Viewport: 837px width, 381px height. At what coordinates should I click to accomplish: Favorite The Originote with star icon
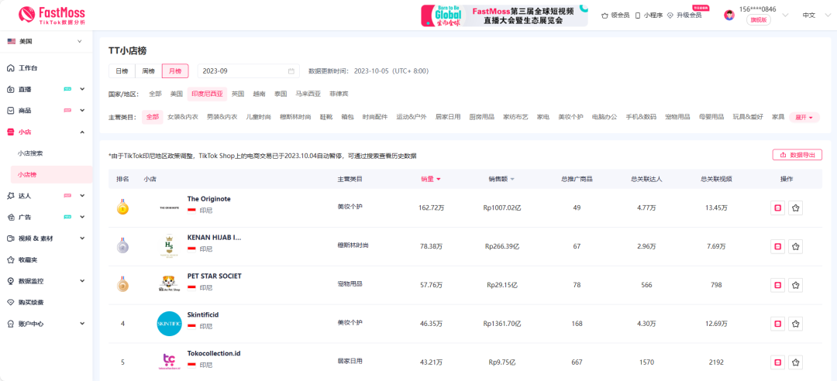coord(796,208)
